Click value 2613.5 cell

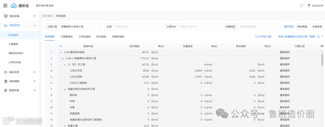[x=134, y=52]
